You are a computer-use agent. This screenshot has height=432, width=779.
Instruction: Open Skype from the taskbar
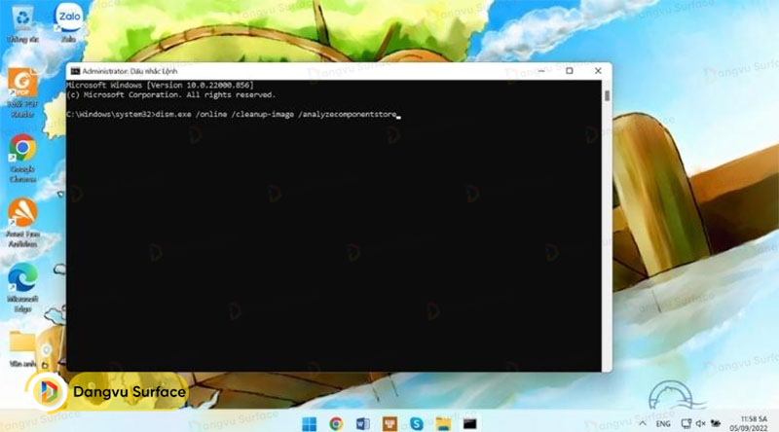(x=417, y=423)
